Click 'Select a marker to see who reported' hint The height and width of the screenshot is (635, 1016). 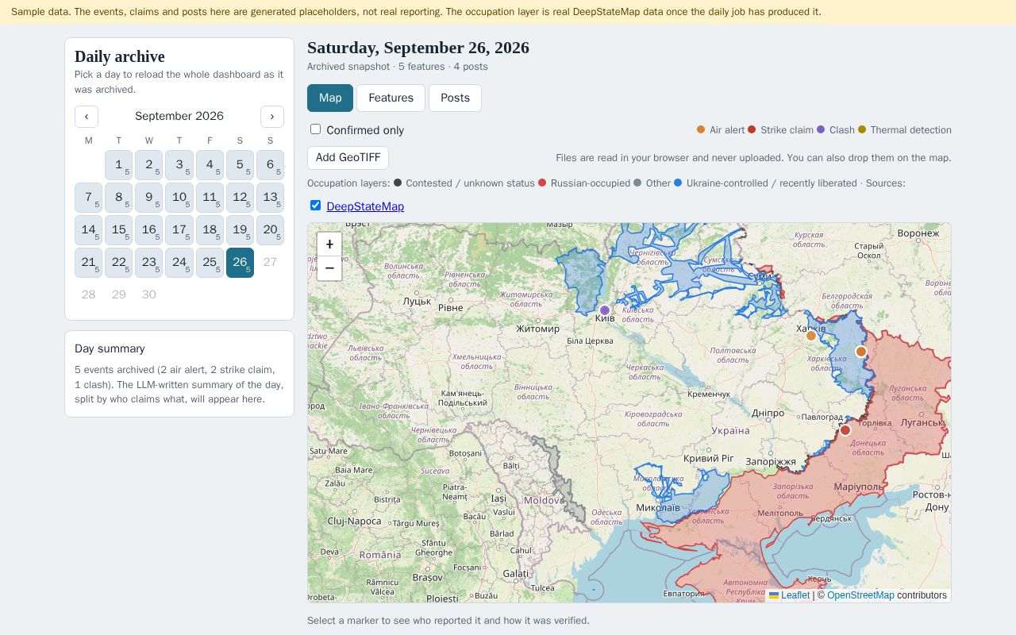pyautogui.click(x=448, y=621)
